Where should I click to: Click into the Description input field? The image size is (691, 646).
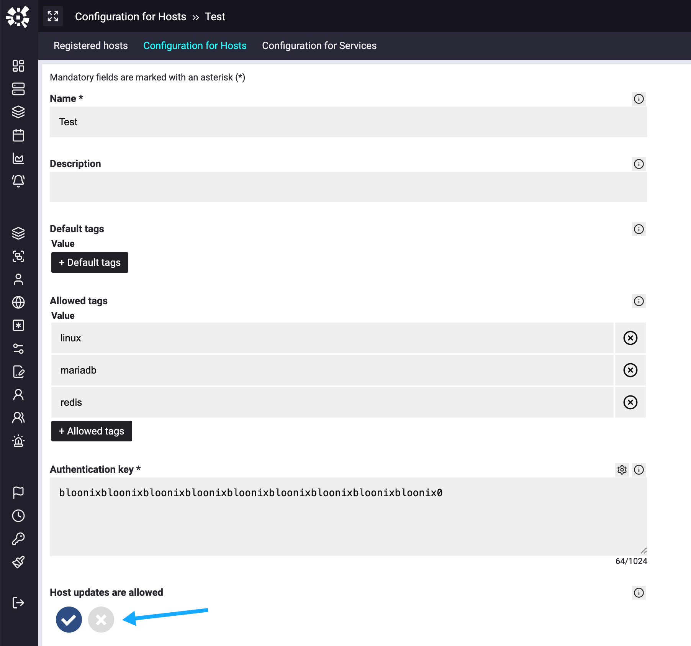pos(348,187)
